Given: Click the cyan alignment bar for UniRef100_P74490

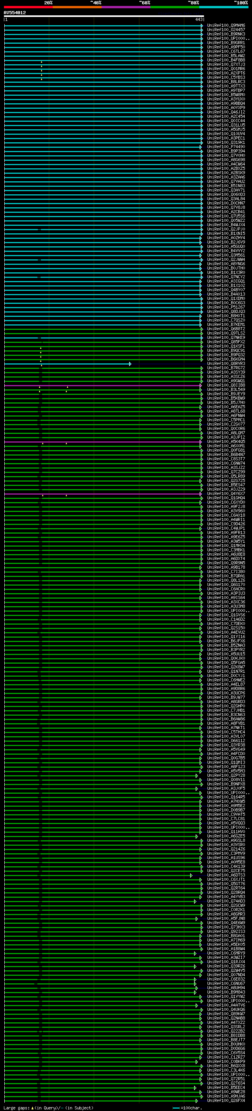Looking at the screenshot, I should coord(102,147).
